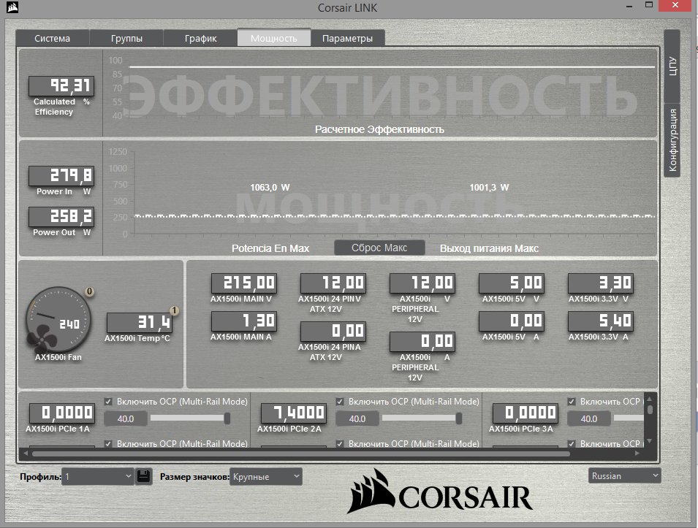Click the 24 PIN V ATX 12V readout
This screenshot has height=528, width=698.
pyautogui.click(x=333, y=283)
